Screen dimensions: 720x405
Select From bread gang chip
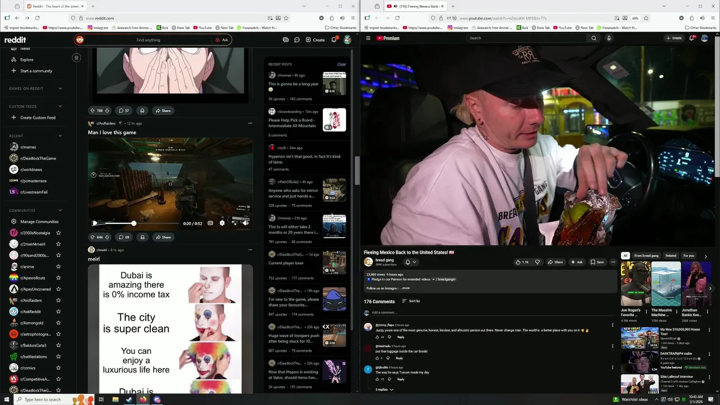coord(646,256)
